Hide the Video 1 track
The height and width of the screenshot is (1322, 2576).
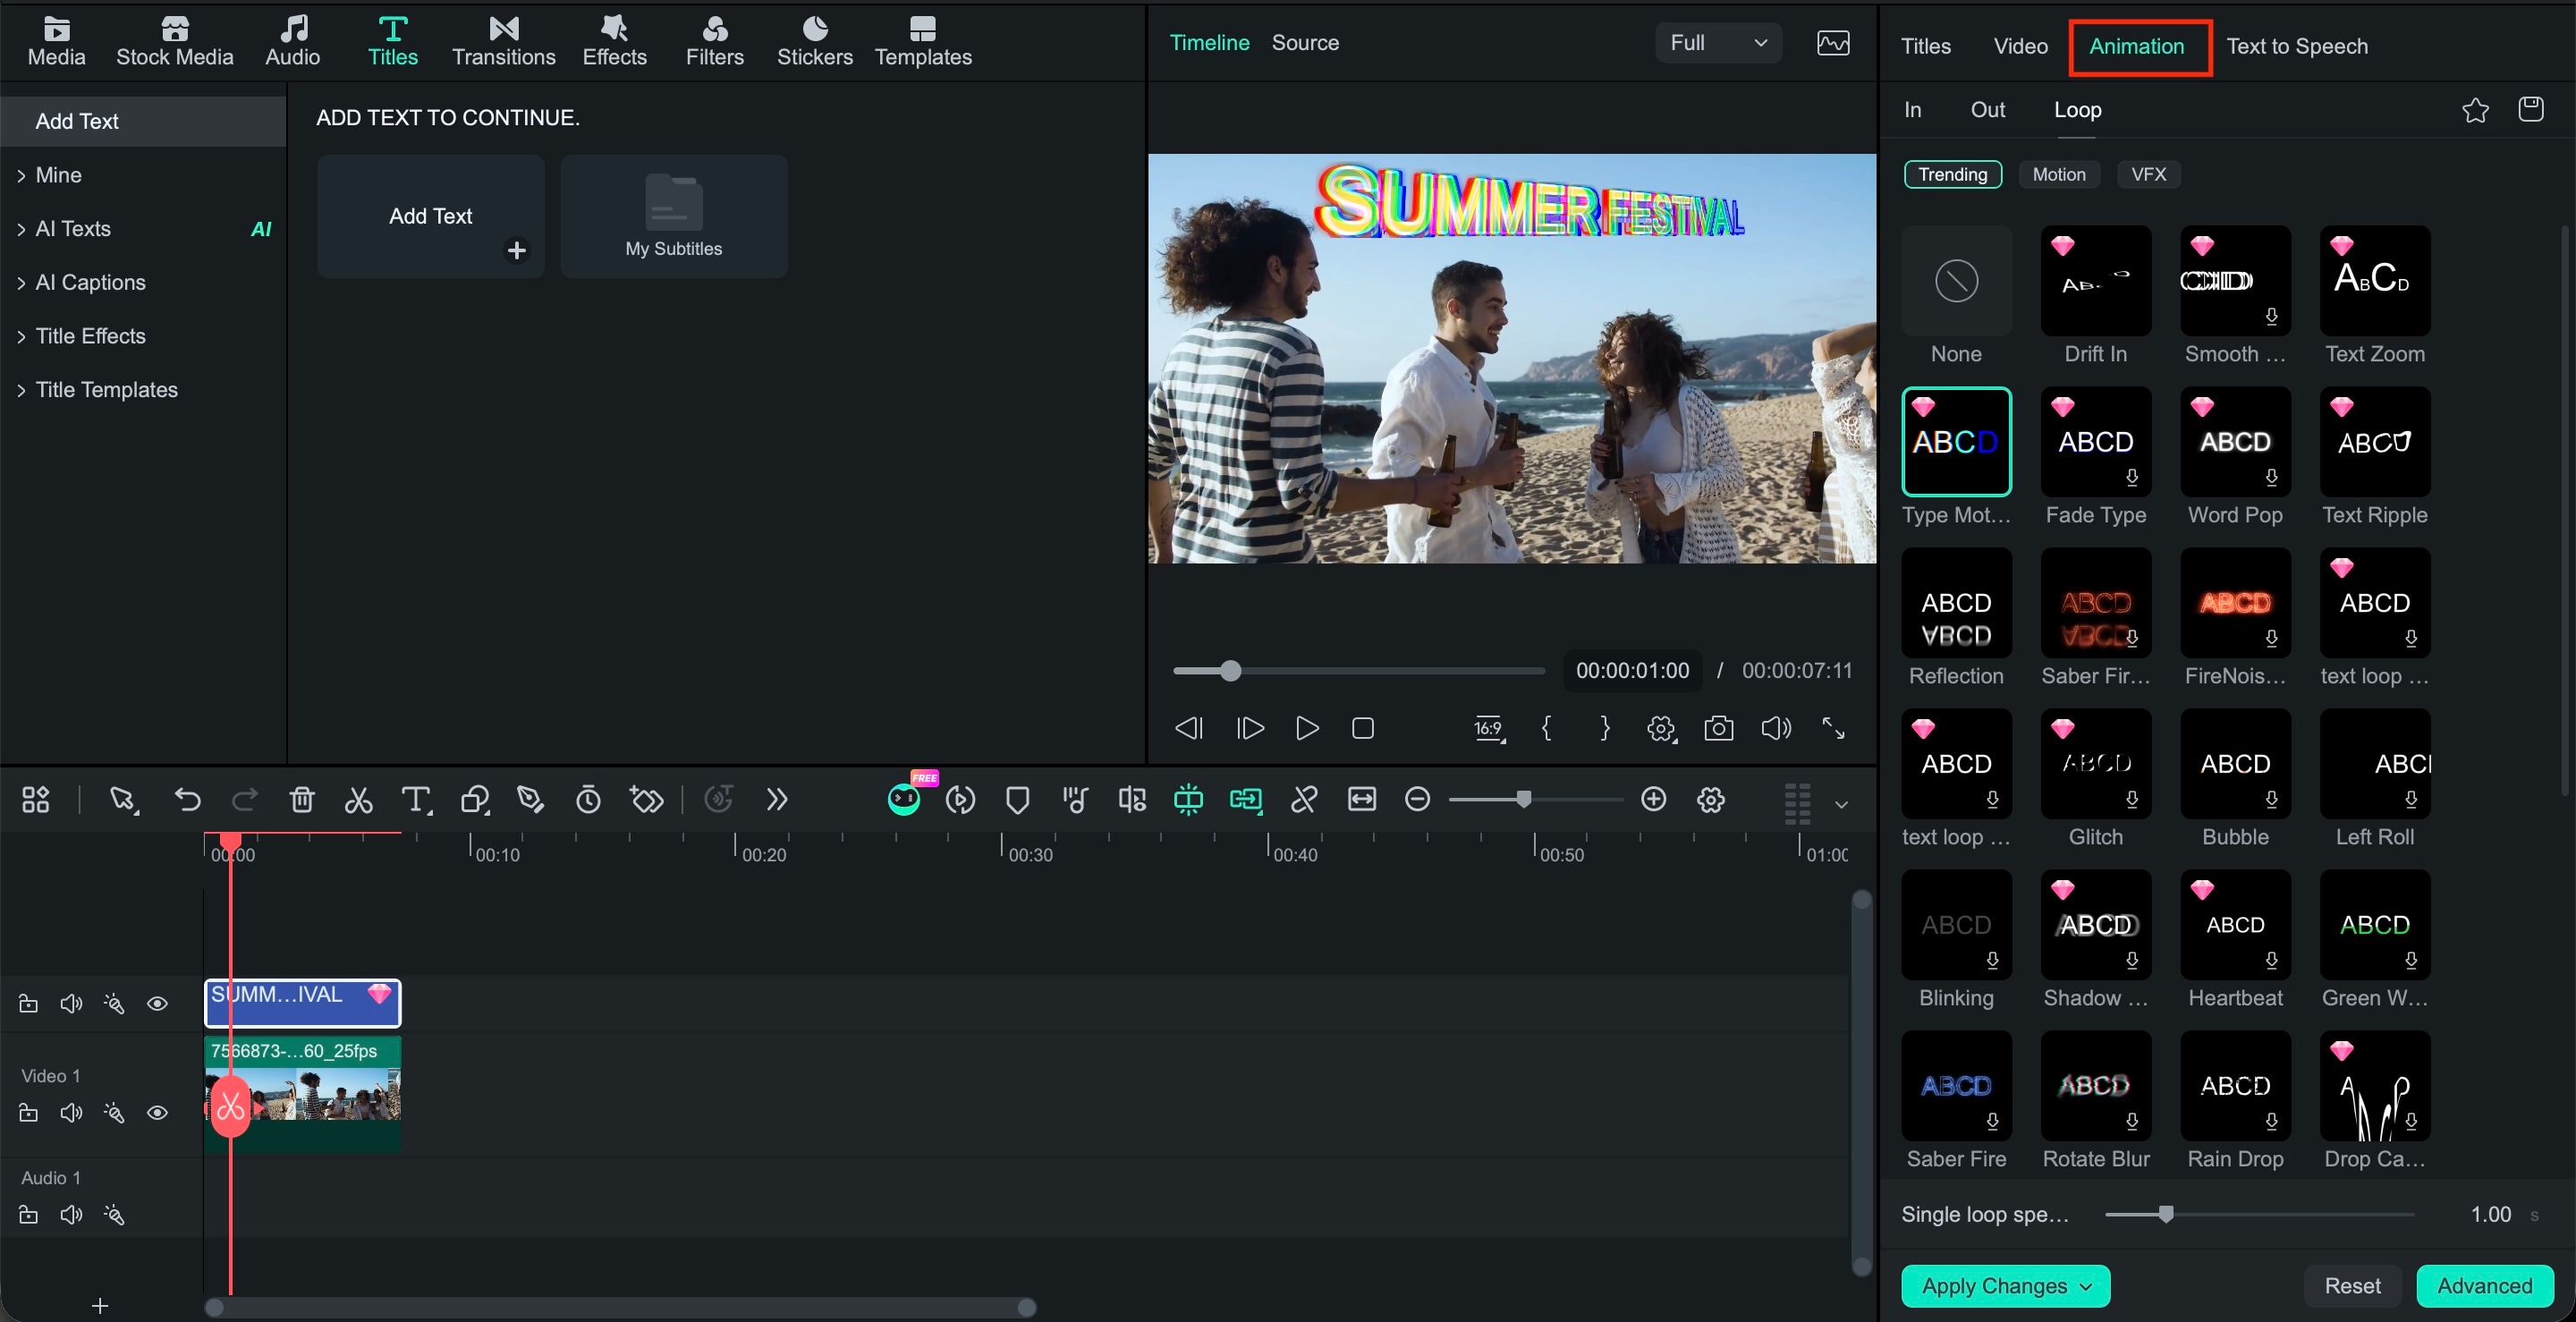pyautogui.click(x=157, y=1113)
